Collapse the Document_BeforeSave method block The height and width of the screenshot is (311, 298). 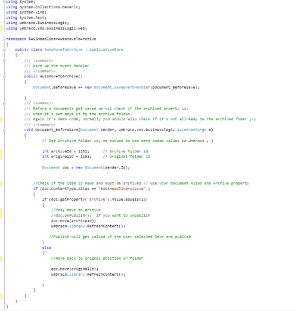tap(4, 130)
